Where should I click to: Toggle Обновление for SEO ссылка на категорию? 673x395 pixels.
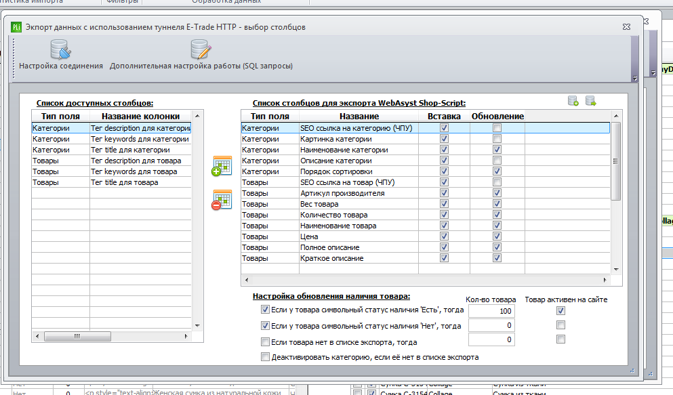coord(497,128)
